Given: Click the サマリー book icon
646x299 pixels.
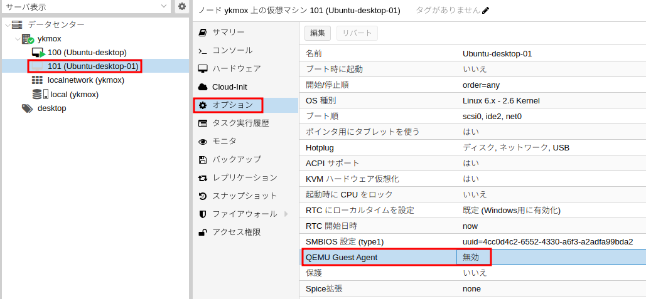Looking at the screenshot, I should coord(202,32).
